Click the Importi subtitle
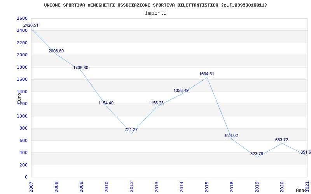The image size is (311, 194). pos(155,13)
